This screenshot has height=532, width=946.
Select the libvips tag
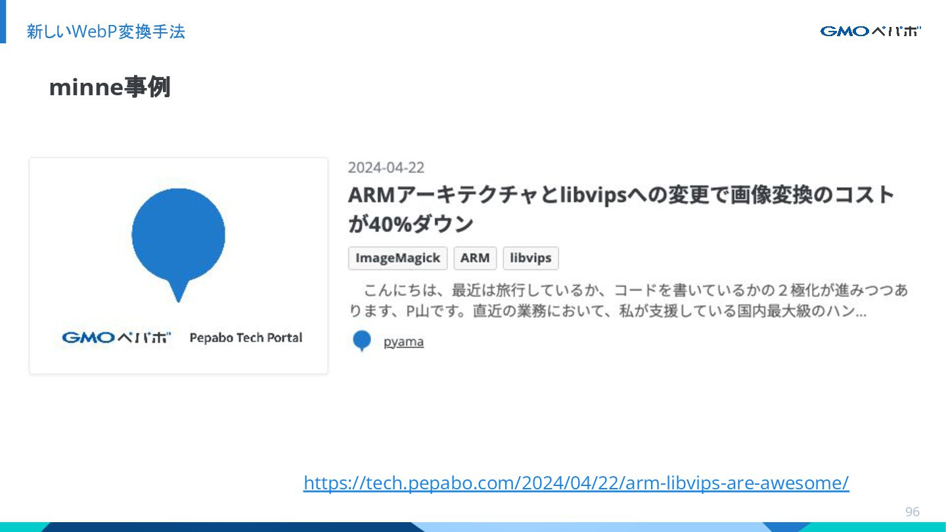coord(531,258)
